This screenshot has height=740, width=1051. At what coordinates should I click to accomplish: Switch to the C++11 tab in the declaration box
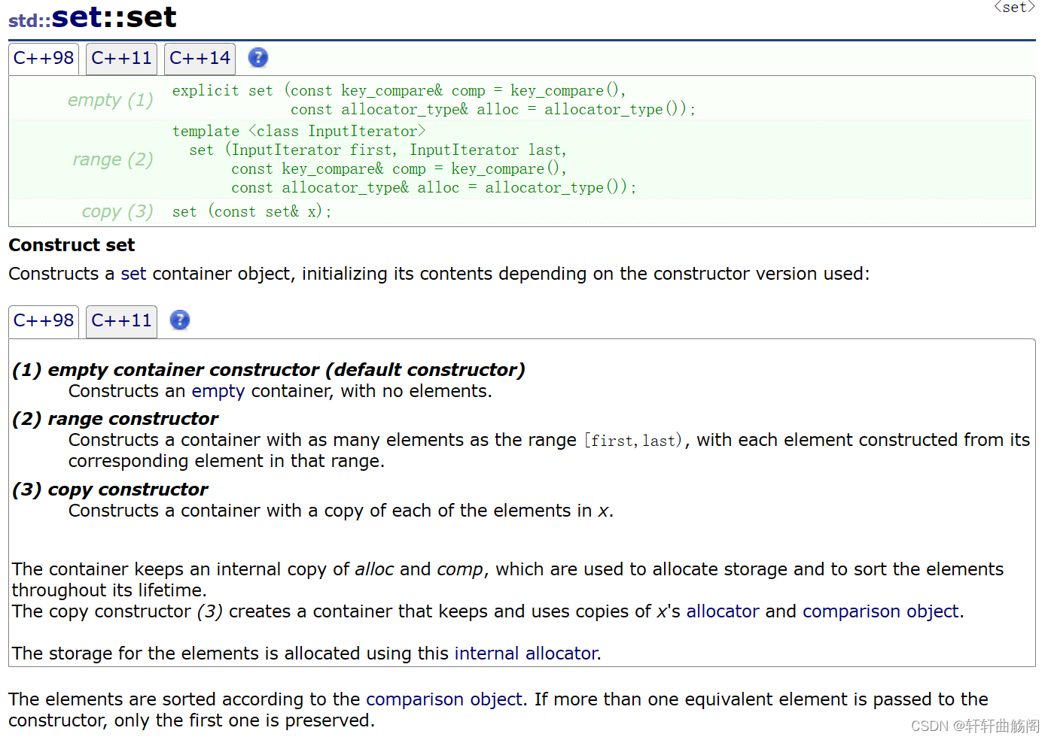pos(121,57)
